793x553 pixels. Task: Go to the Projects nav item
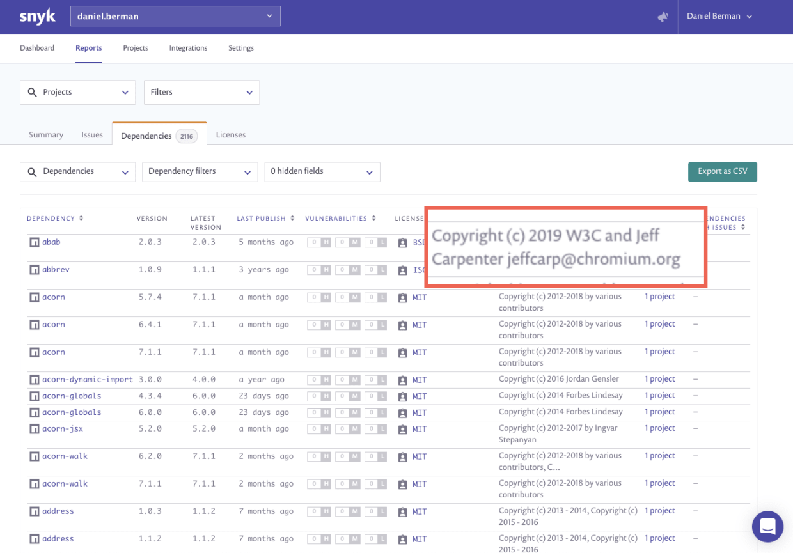coord(136,48)
